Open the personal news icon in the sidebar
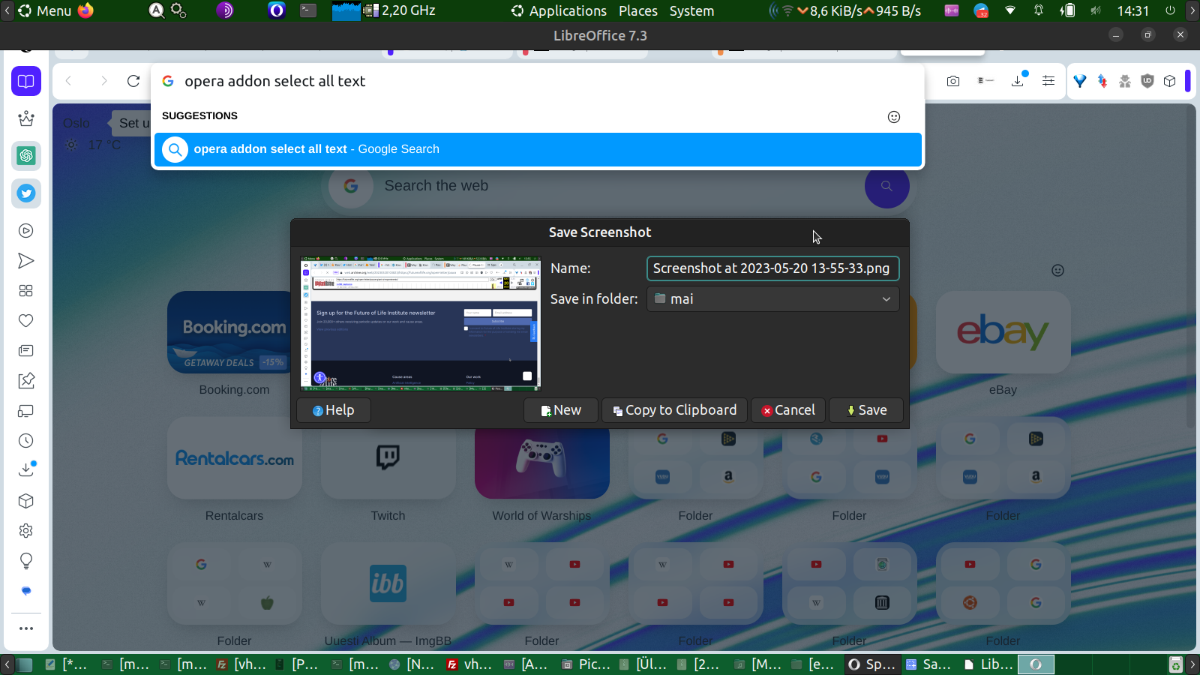This screenshot has width=1200, height=675. [26, 351]
